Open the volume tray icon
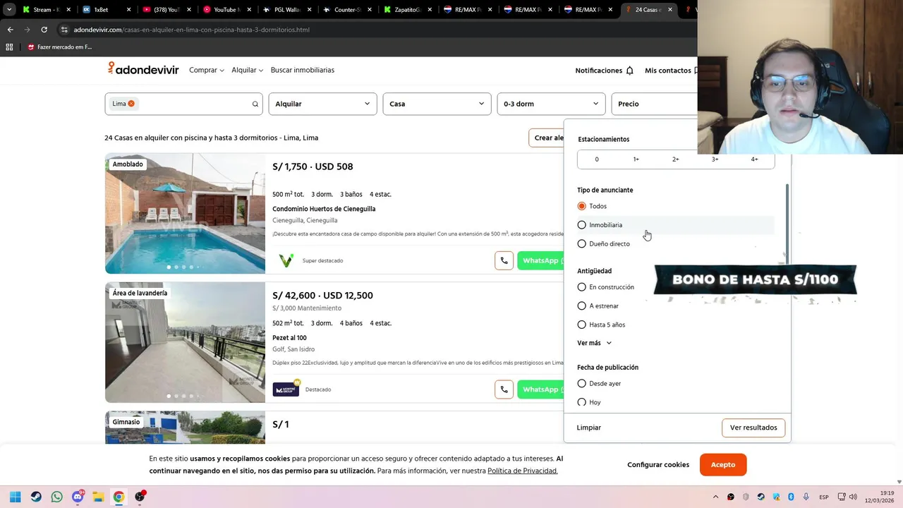Image resolution: width=903 pixels, height=508 pixels. pos(853,497)
